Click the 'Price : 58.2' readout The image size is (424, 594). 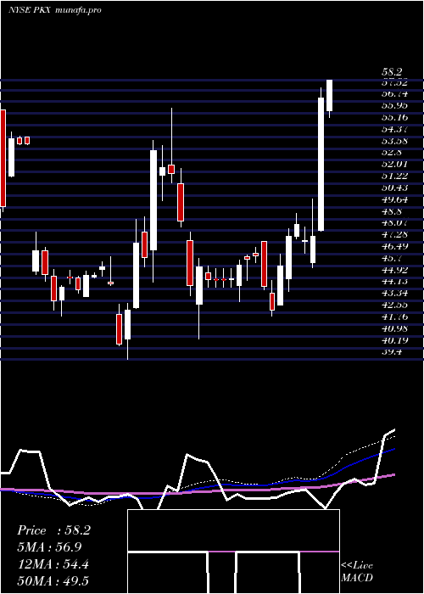53,530
